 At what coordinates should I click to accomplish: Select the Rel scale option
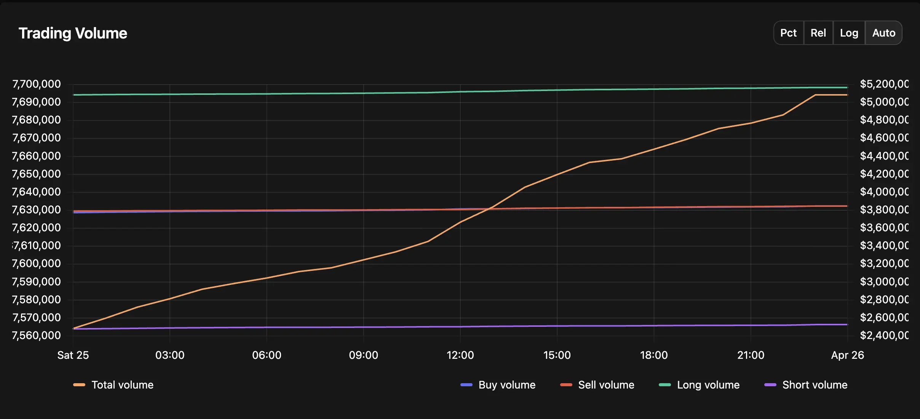[x=818, y=33]
